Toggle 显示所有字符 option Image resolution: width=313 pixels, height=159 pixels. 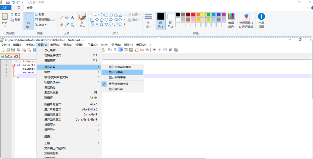[117, 77]
